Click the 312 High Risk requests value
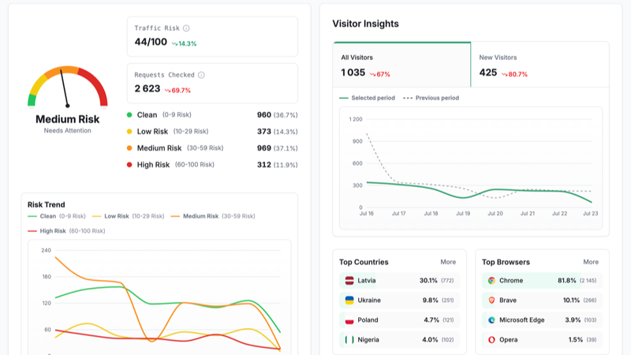Image resolution: width=631 pixels, height=355 pixels. 264,165
